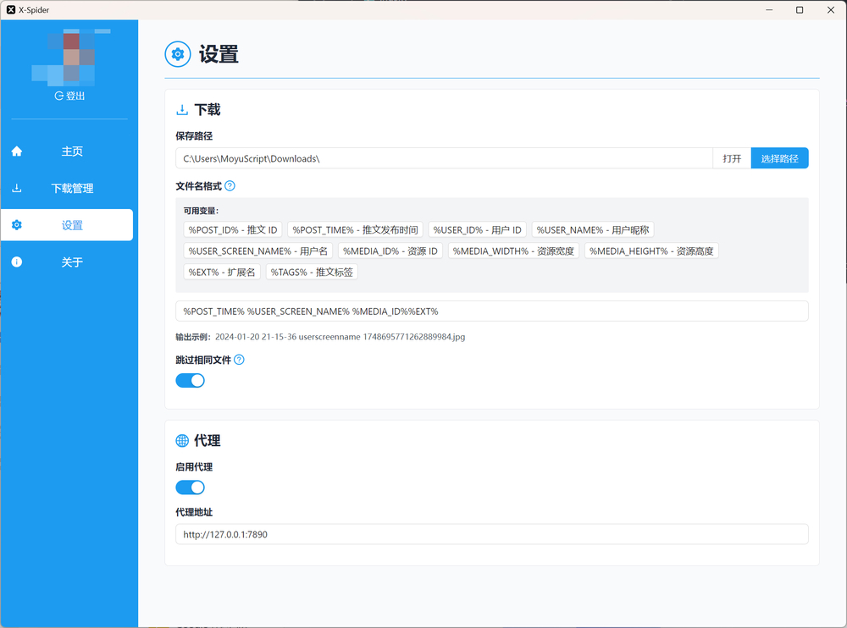Click the globe icon beside 代理 heading
The height and width of the screenshot is (628, 847).
coord(183,441)
